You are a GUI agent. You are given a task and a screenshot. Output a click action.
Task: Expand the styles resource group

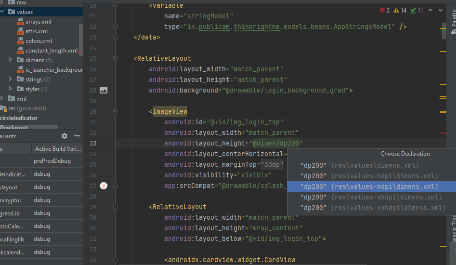[x=11, y=89]
